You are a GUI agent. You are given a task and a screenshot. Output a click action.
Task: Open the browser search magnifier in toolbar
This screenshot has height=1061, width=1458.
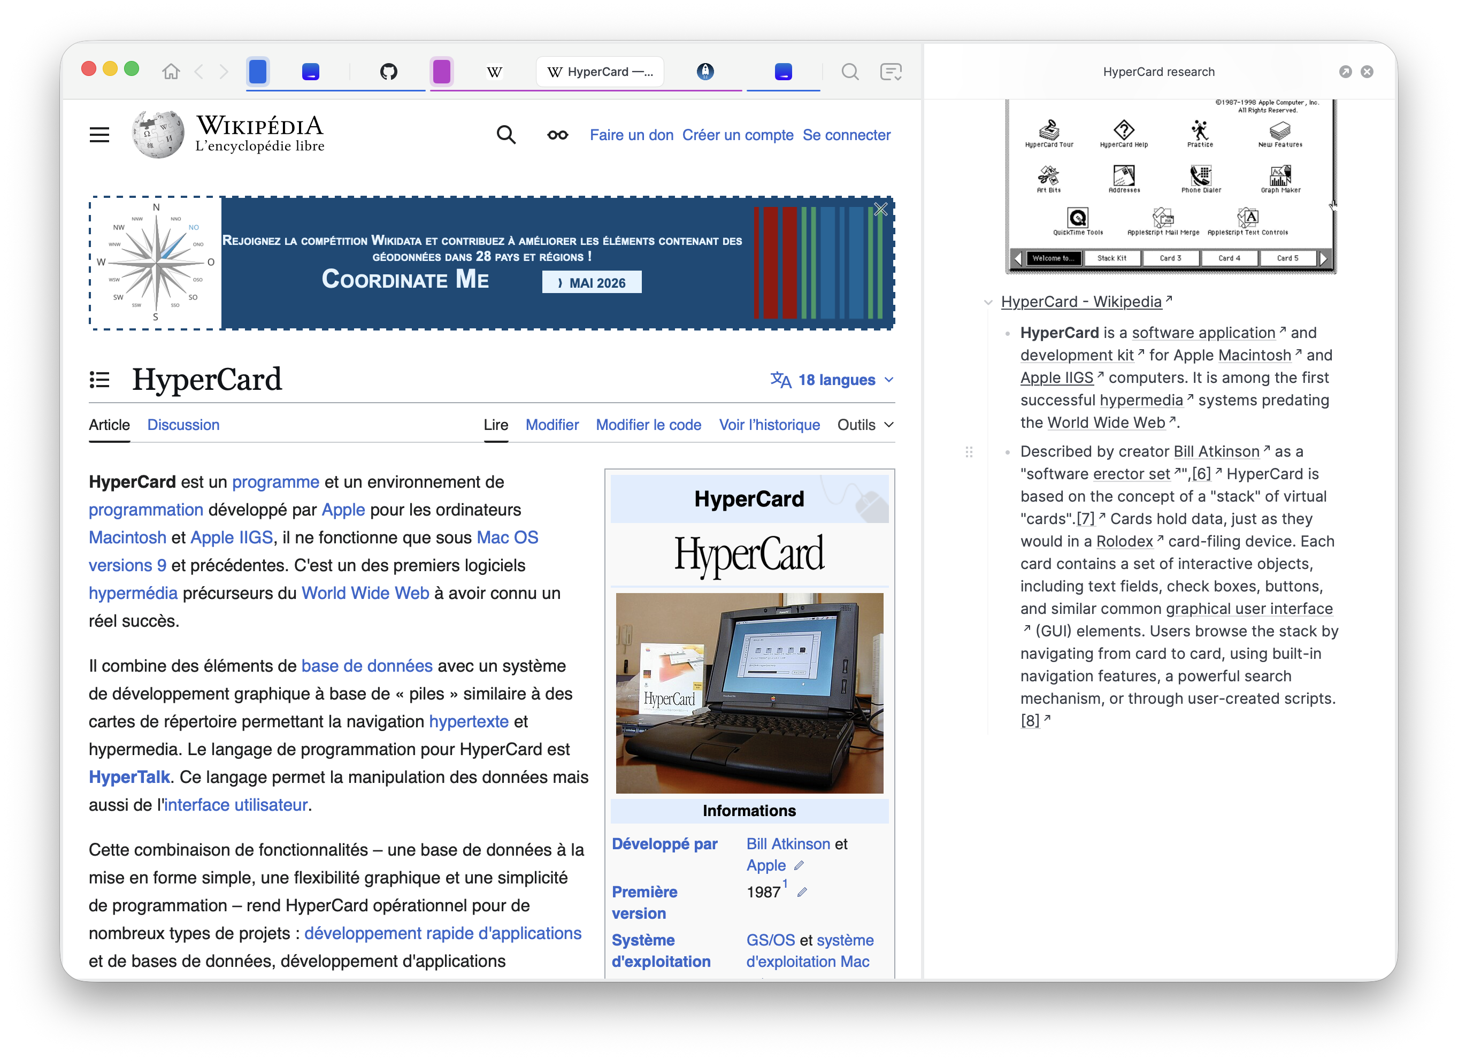point(850,71)
